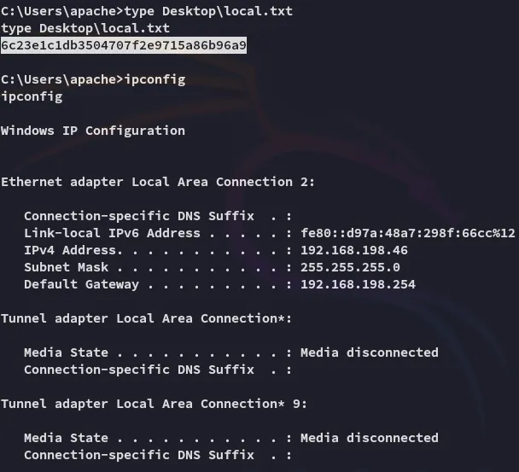Click the 'Subnet Mask' label

66,266
